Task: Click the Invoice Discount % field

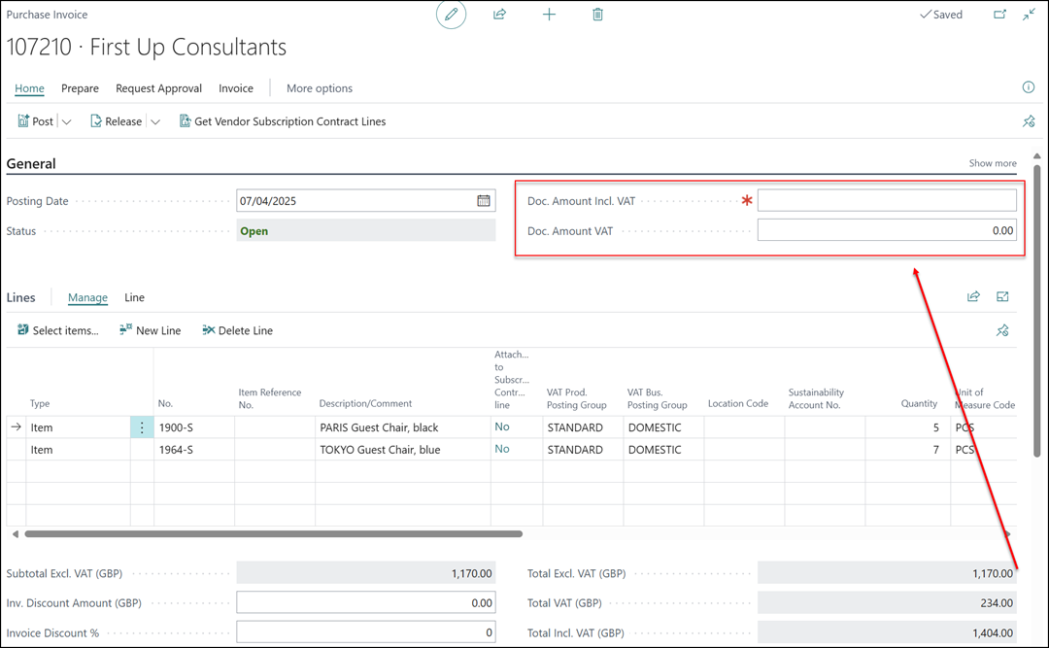Action: pyautogui.click(x=365, y=632)
